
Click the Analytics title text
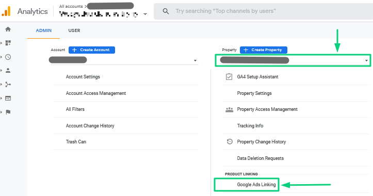click(33, 11)
